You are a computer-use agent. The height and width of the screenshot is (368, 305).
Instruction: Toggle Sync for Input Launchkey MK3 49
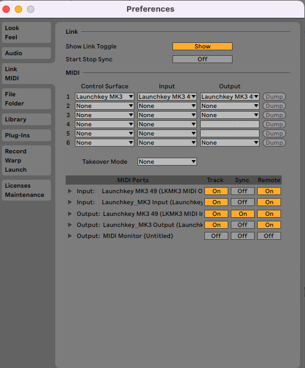[242, 191]
